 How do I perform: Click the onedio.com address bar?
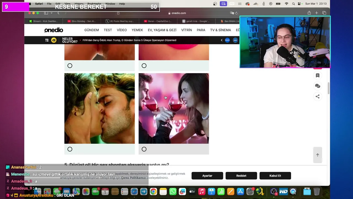(176, 13)
